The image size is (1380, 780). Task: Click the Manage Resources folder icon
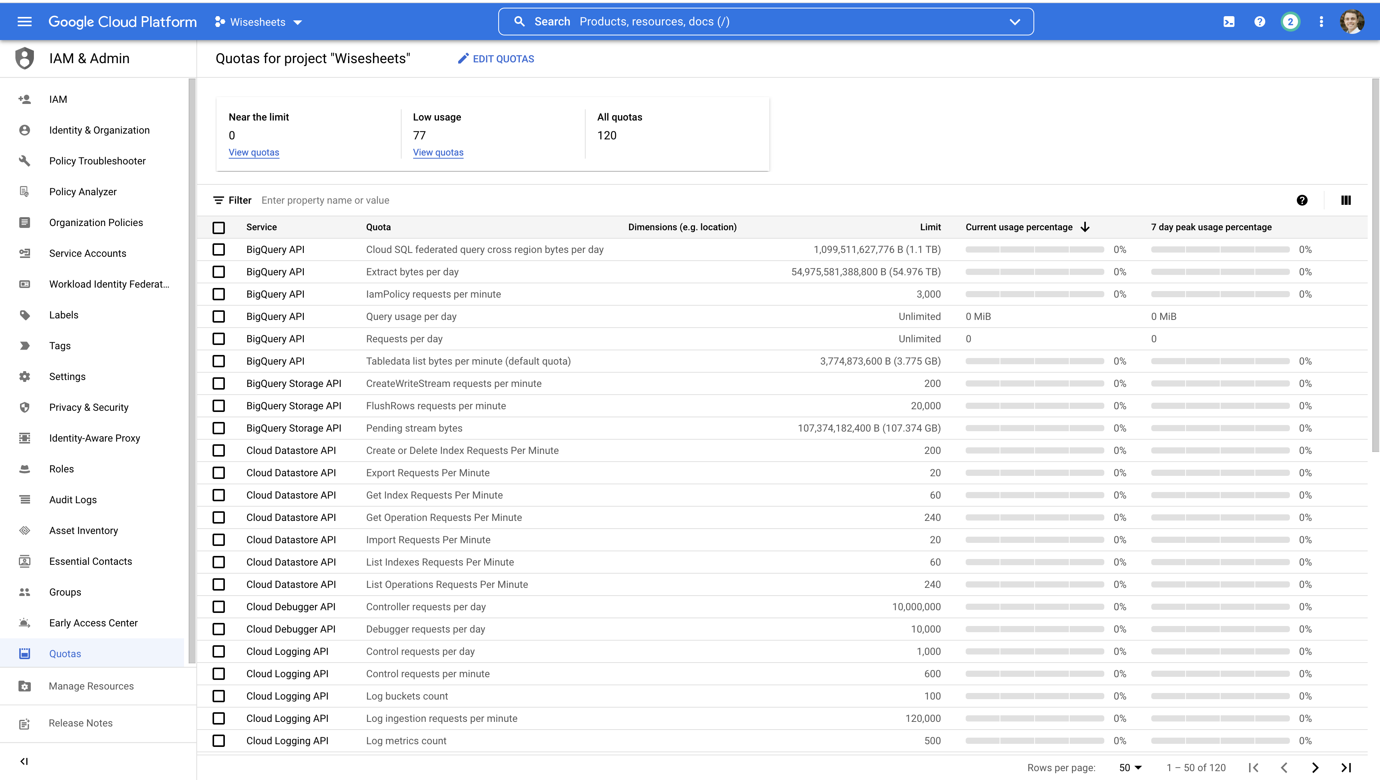(x=25, y=686)
